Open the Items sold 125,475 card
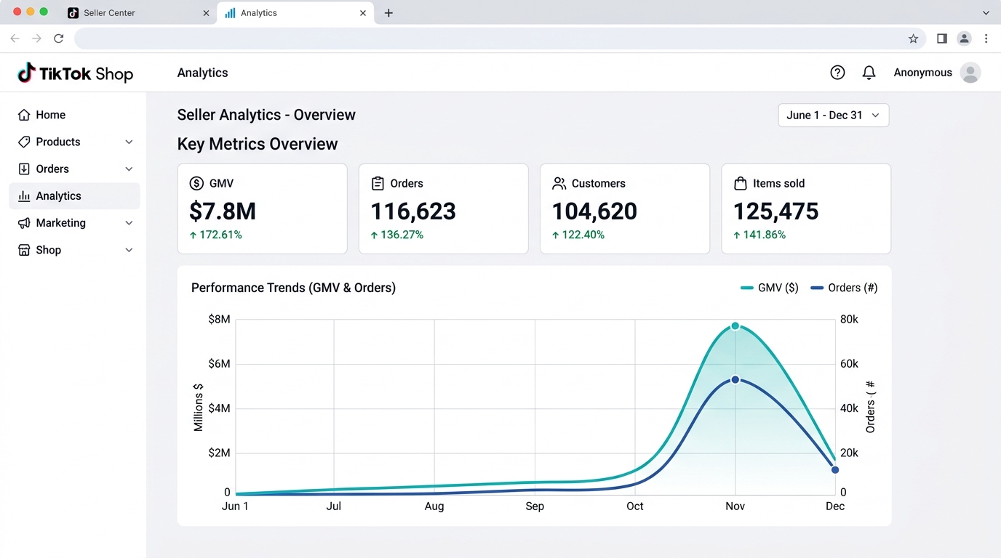This screenshot has height=558, width=1001. coord(806,209)
